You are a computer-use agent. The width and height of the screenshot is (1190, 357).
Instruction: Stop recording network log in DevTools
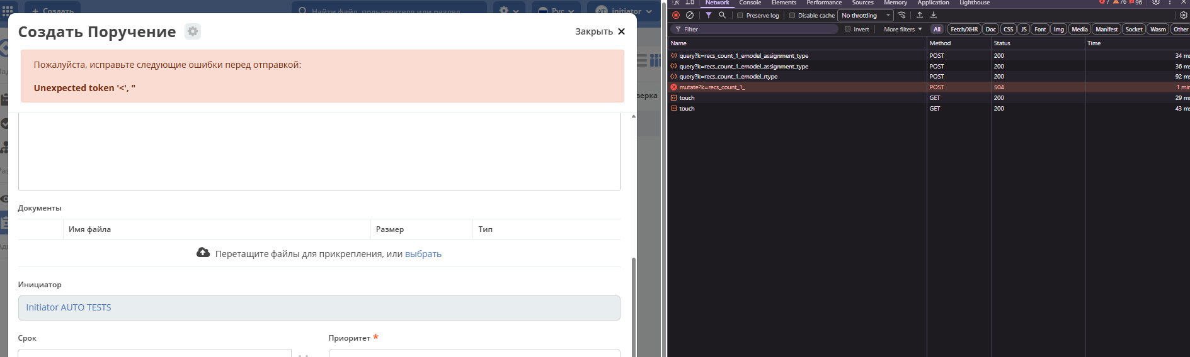676,15
